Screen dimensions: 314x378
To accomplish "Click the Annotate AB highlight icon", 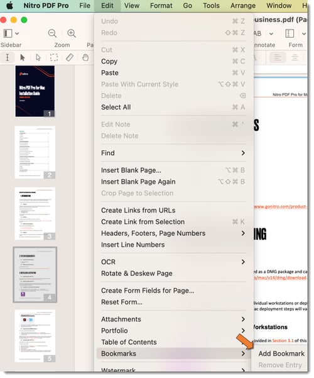I will 257,33.
